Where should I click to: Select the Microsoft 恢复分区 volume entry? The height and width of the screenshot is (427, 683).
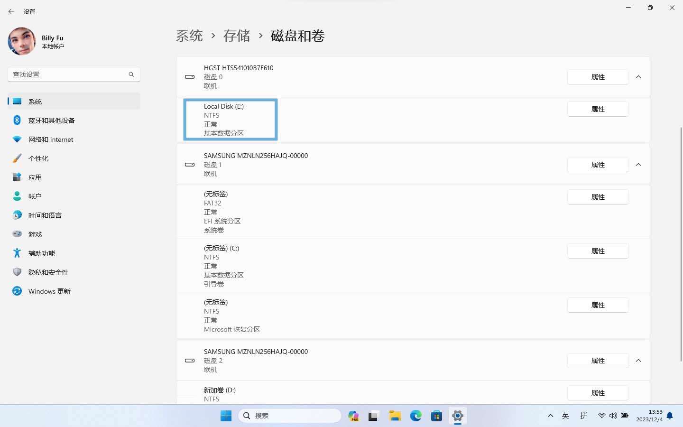[413, 316]
